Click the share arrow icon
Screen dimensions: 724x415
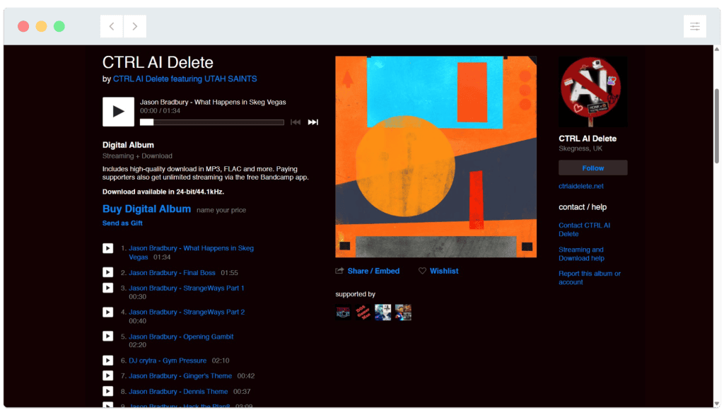coord(339,271)
